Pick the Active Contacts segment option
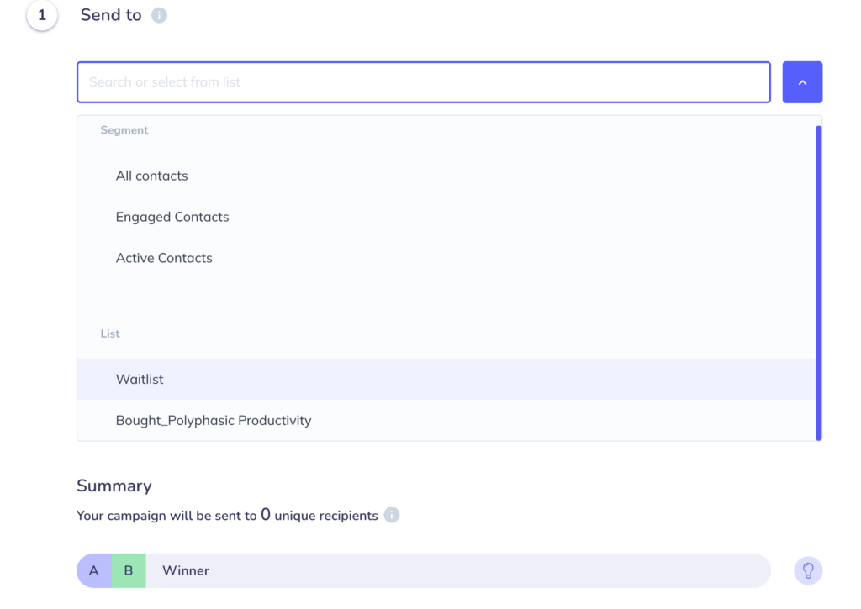Viewport: 861px width, 609px height. point(164,258)
